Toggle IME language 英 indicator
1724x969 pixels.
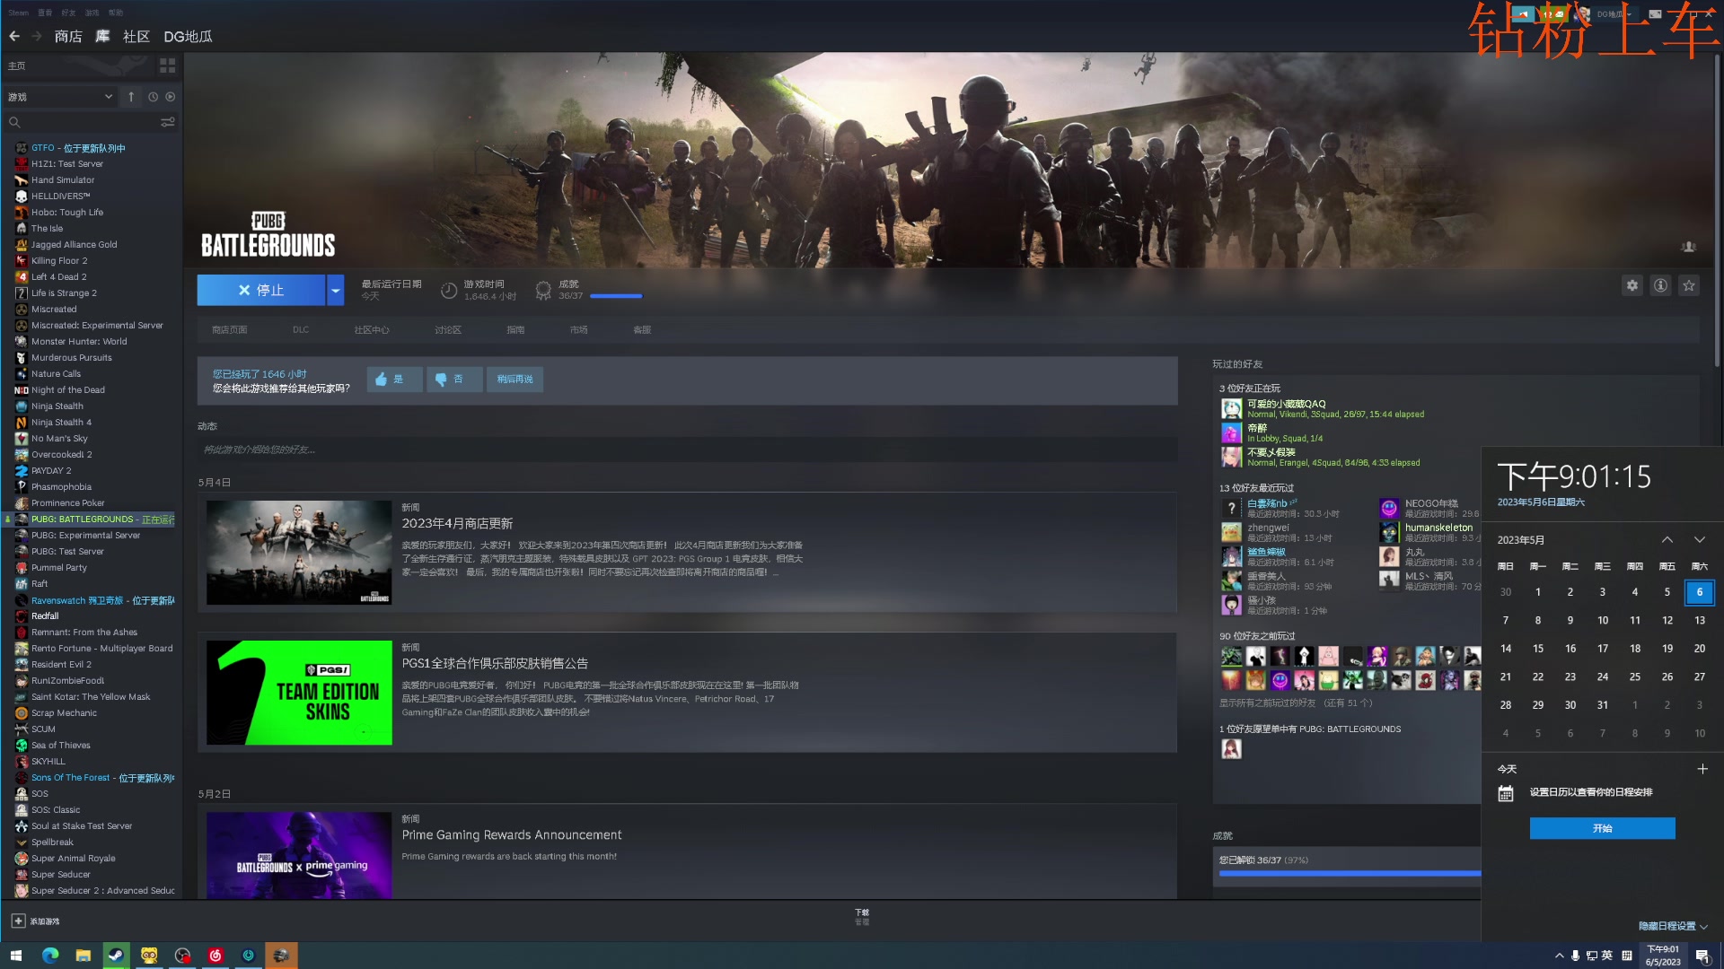tap(1607, 956)
